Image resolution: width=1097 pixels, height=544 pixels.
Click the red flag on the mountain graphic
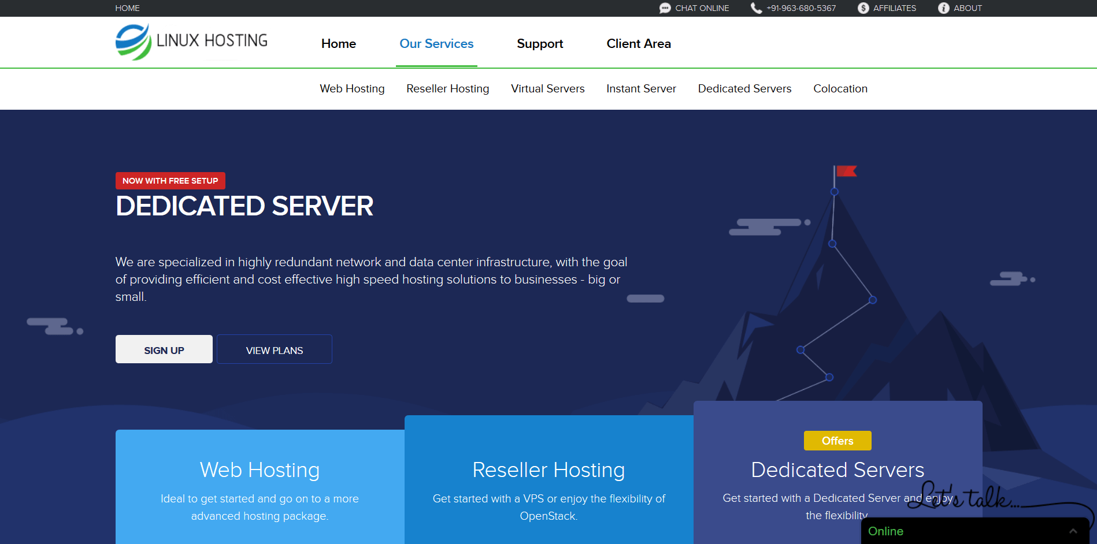(847, 171)
